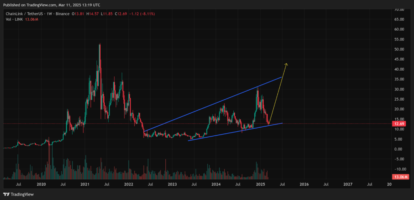Screen dimensions: 414x200
Task: Click the 2024 label on time axis
Action: [x=216, y=185]
